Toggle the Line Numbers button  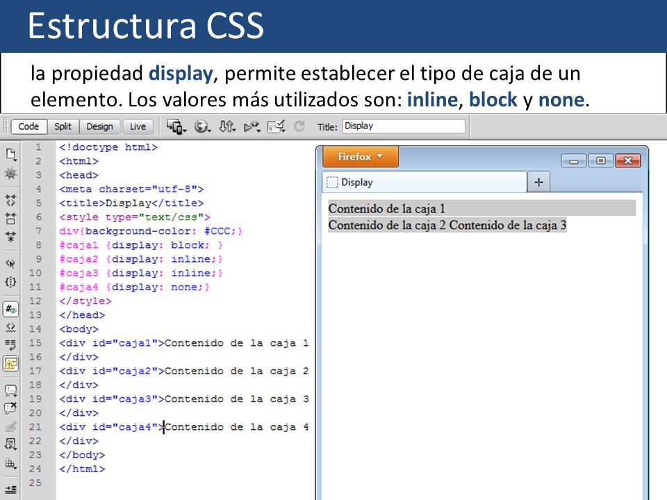pyautogui.click(x=10, y=309)
